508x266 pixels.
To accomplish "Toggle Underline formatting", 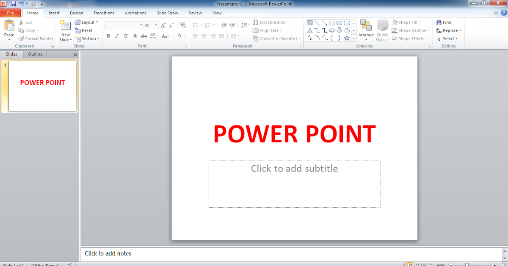I will [126, 36].
